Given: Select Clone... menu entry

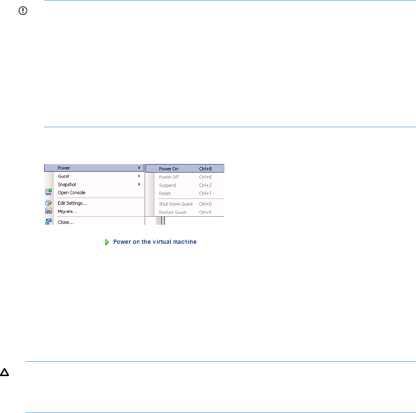Looking at the screenshot, I should [x=94, y=222].
